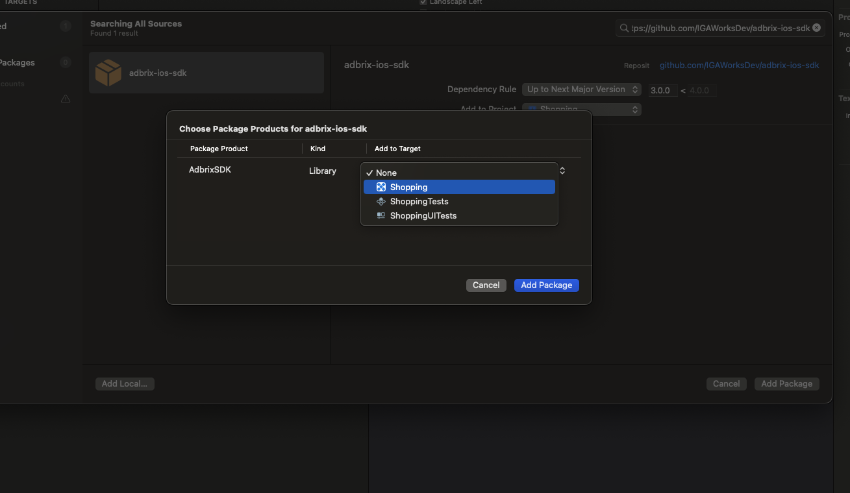
Task: Open Dependency Rule dropdown
Action: (x=582, y=90)
